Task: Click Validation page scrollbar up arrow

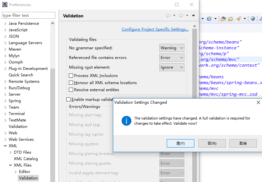Action: tap(194, 26)
